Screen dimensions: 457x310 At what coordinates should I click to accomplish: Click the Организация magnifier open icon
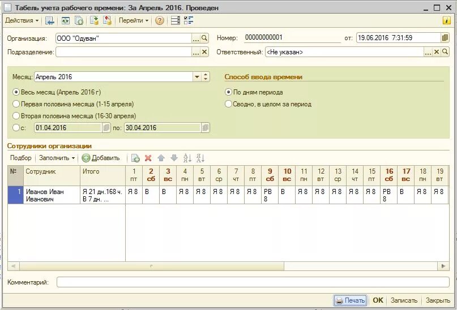coord(204,38)
